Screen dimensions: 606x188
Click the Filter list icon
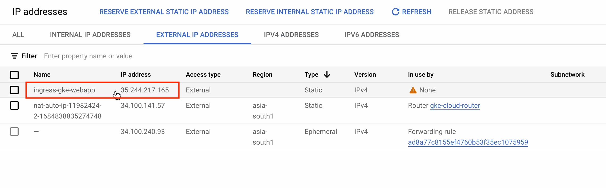point(14,56)
